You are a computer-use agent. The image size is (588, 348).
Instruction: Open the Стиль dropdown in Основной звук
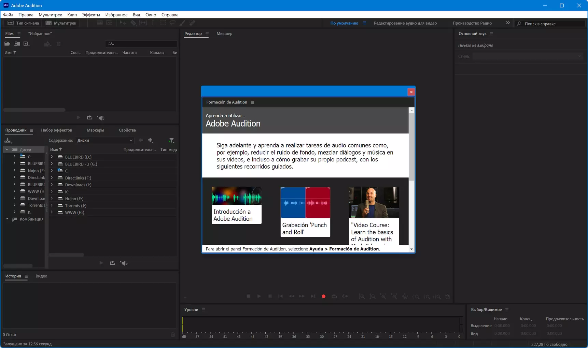527,56
